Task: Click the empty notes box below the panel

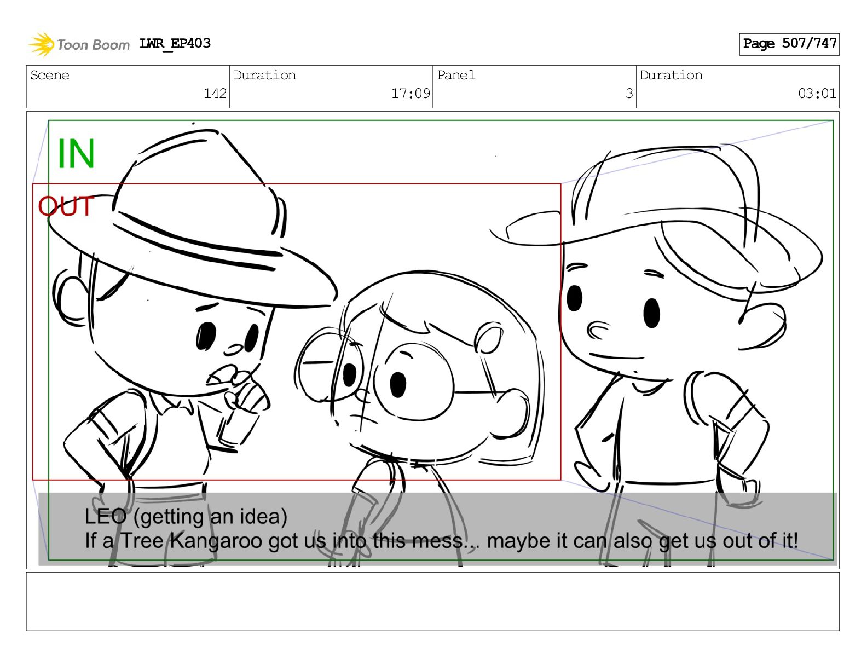Action: coord(432,602)
